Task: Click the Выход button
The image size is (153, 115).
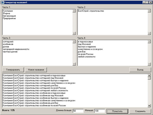Action: (x=140, y=70)
